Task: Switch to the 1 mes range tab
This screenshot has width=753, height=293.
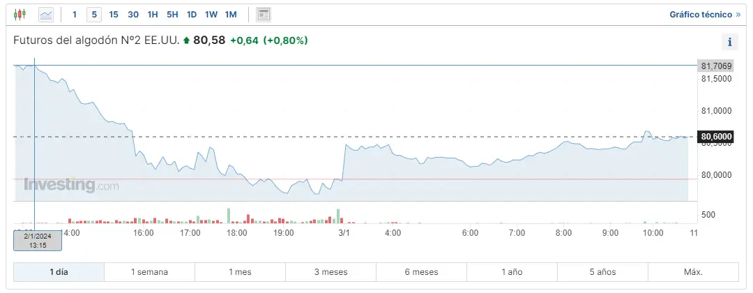Action: tap(240, 272)
